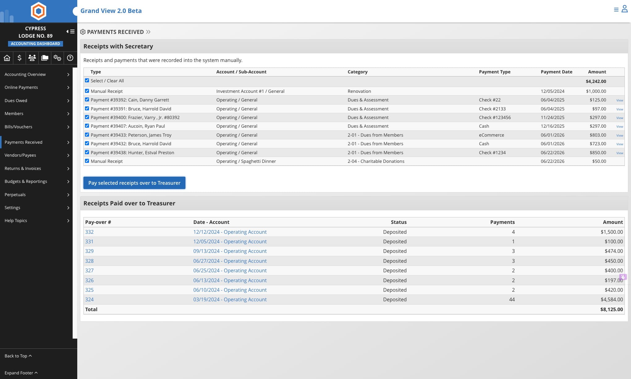Expand Returns & Invoices chevron
The image size is (631, 379).
coord(68,168)
